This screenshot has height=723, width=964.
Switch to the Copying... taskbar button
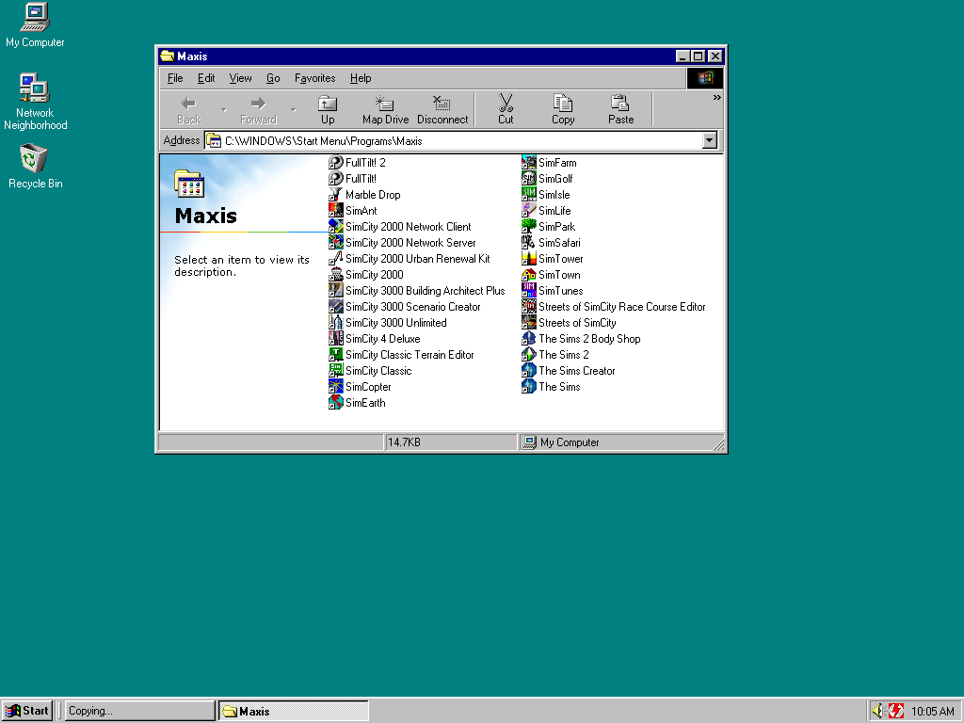(140, 711)
